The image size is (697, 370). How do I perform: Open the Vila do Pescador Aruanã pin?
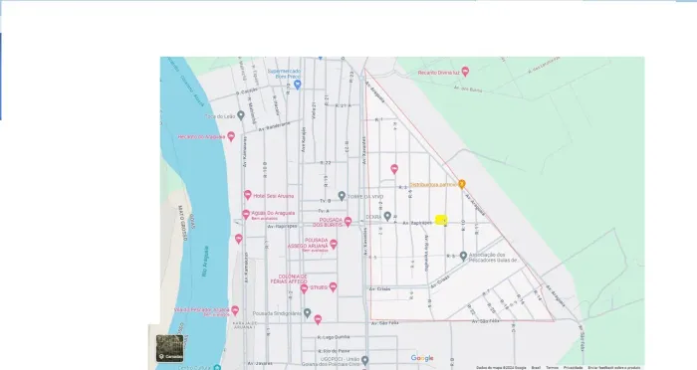pyautogui.click(x=235, y=310)
